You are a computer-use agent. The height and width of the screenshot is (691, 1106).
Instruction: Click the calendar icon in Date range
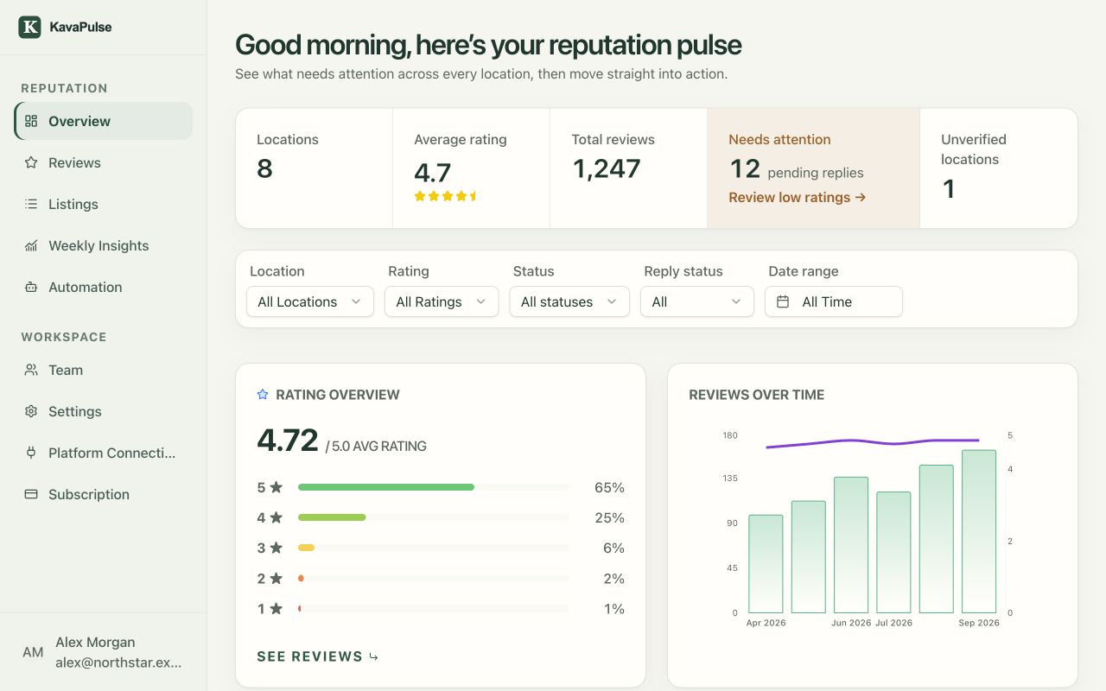(783, 301)
